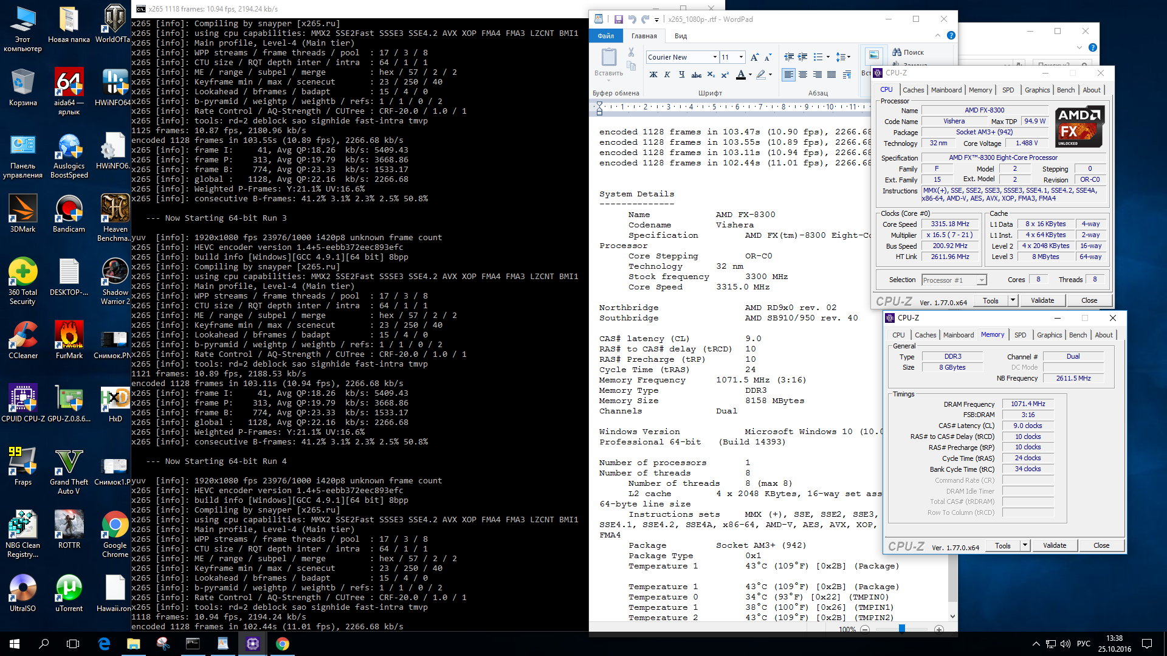Align paragraph text to the left
Image resolution: width=1167 pixels, height=656 pixels.
pos(788,75)
